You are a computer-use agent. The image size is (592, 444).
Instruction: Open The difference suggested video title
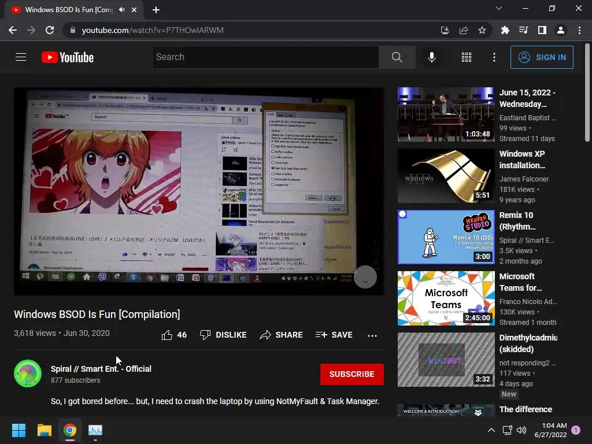coord(526,410)
